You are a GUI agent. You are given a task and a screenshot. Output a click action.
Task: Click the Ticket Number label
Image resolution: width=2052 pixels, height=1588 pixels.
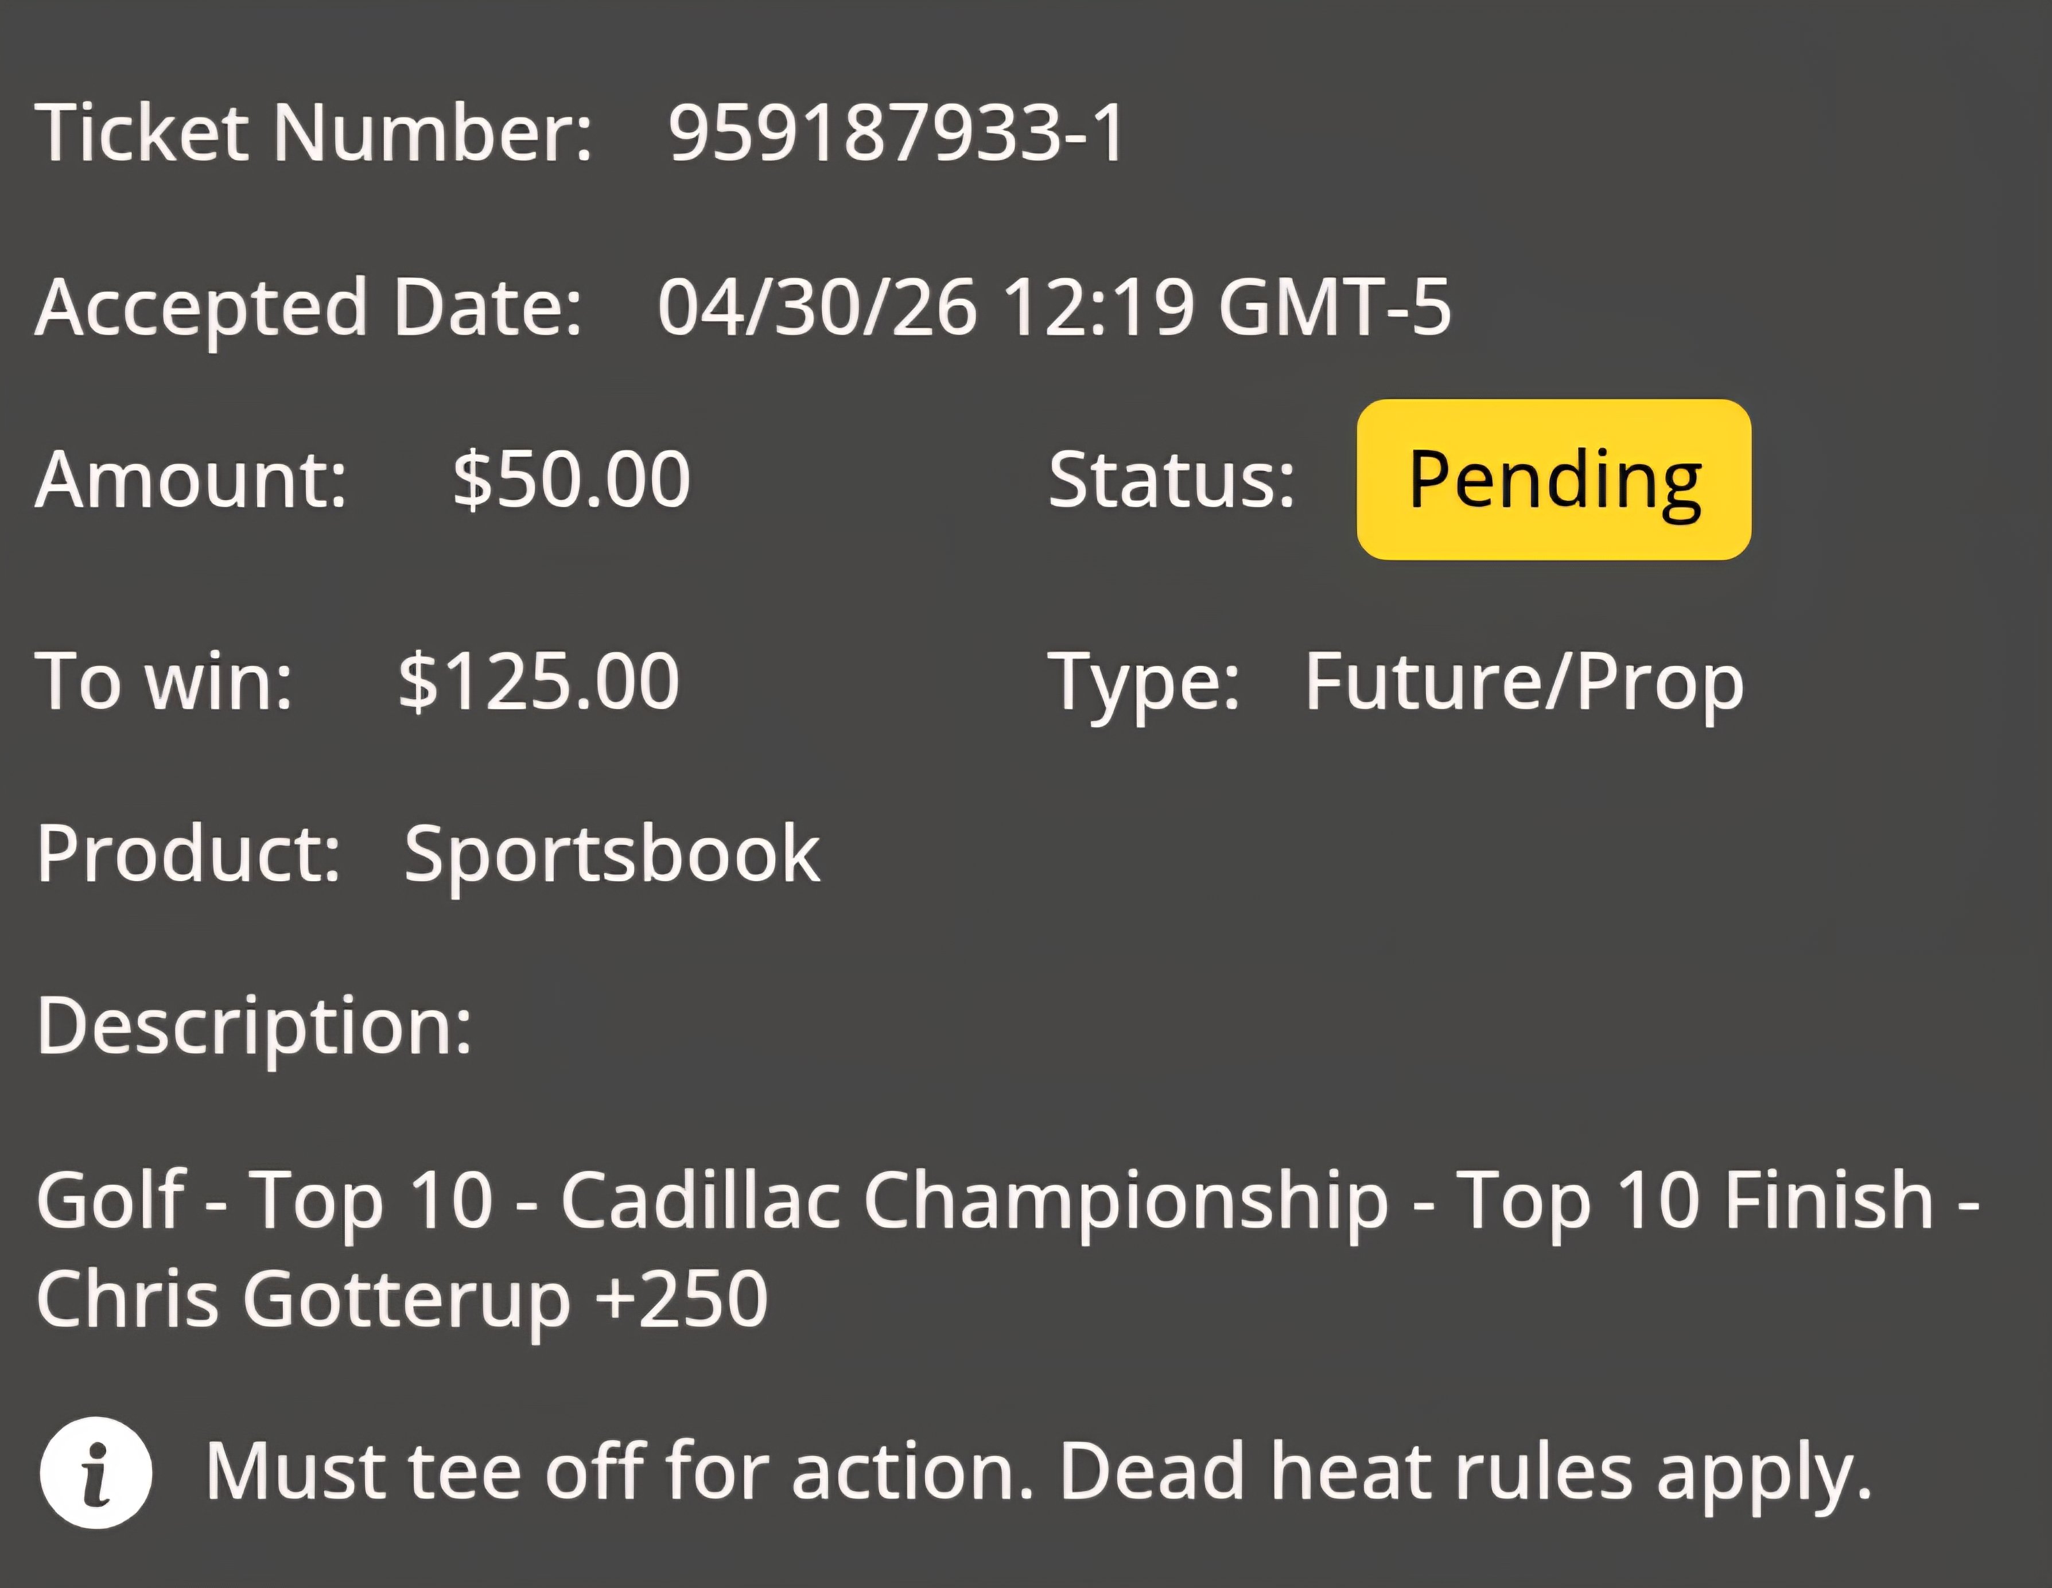315,133
